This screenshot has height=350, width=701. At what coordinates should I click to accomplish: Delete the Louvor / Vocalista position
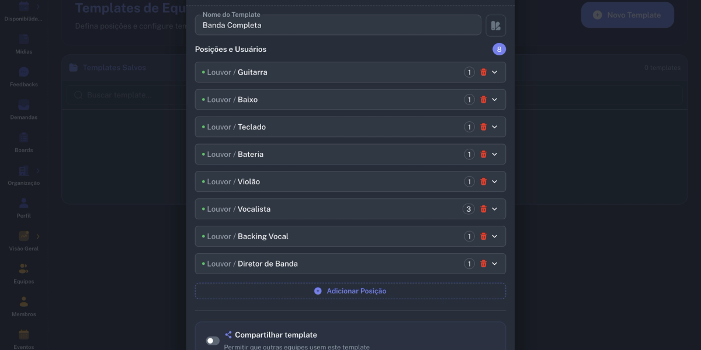(x=483, y=209)
